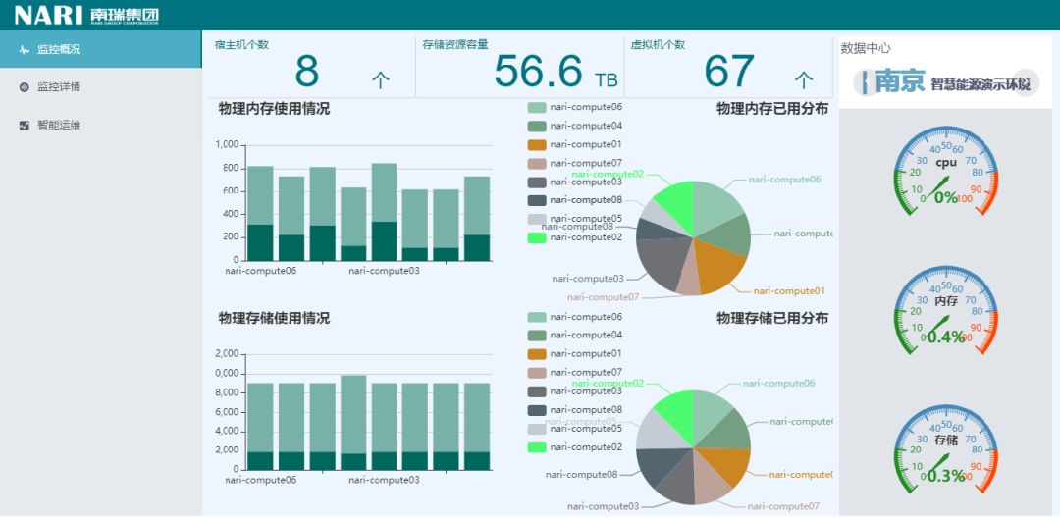
Task: Toggle nari-compute03 in the storage distribution legend
Action: (575, 391)
